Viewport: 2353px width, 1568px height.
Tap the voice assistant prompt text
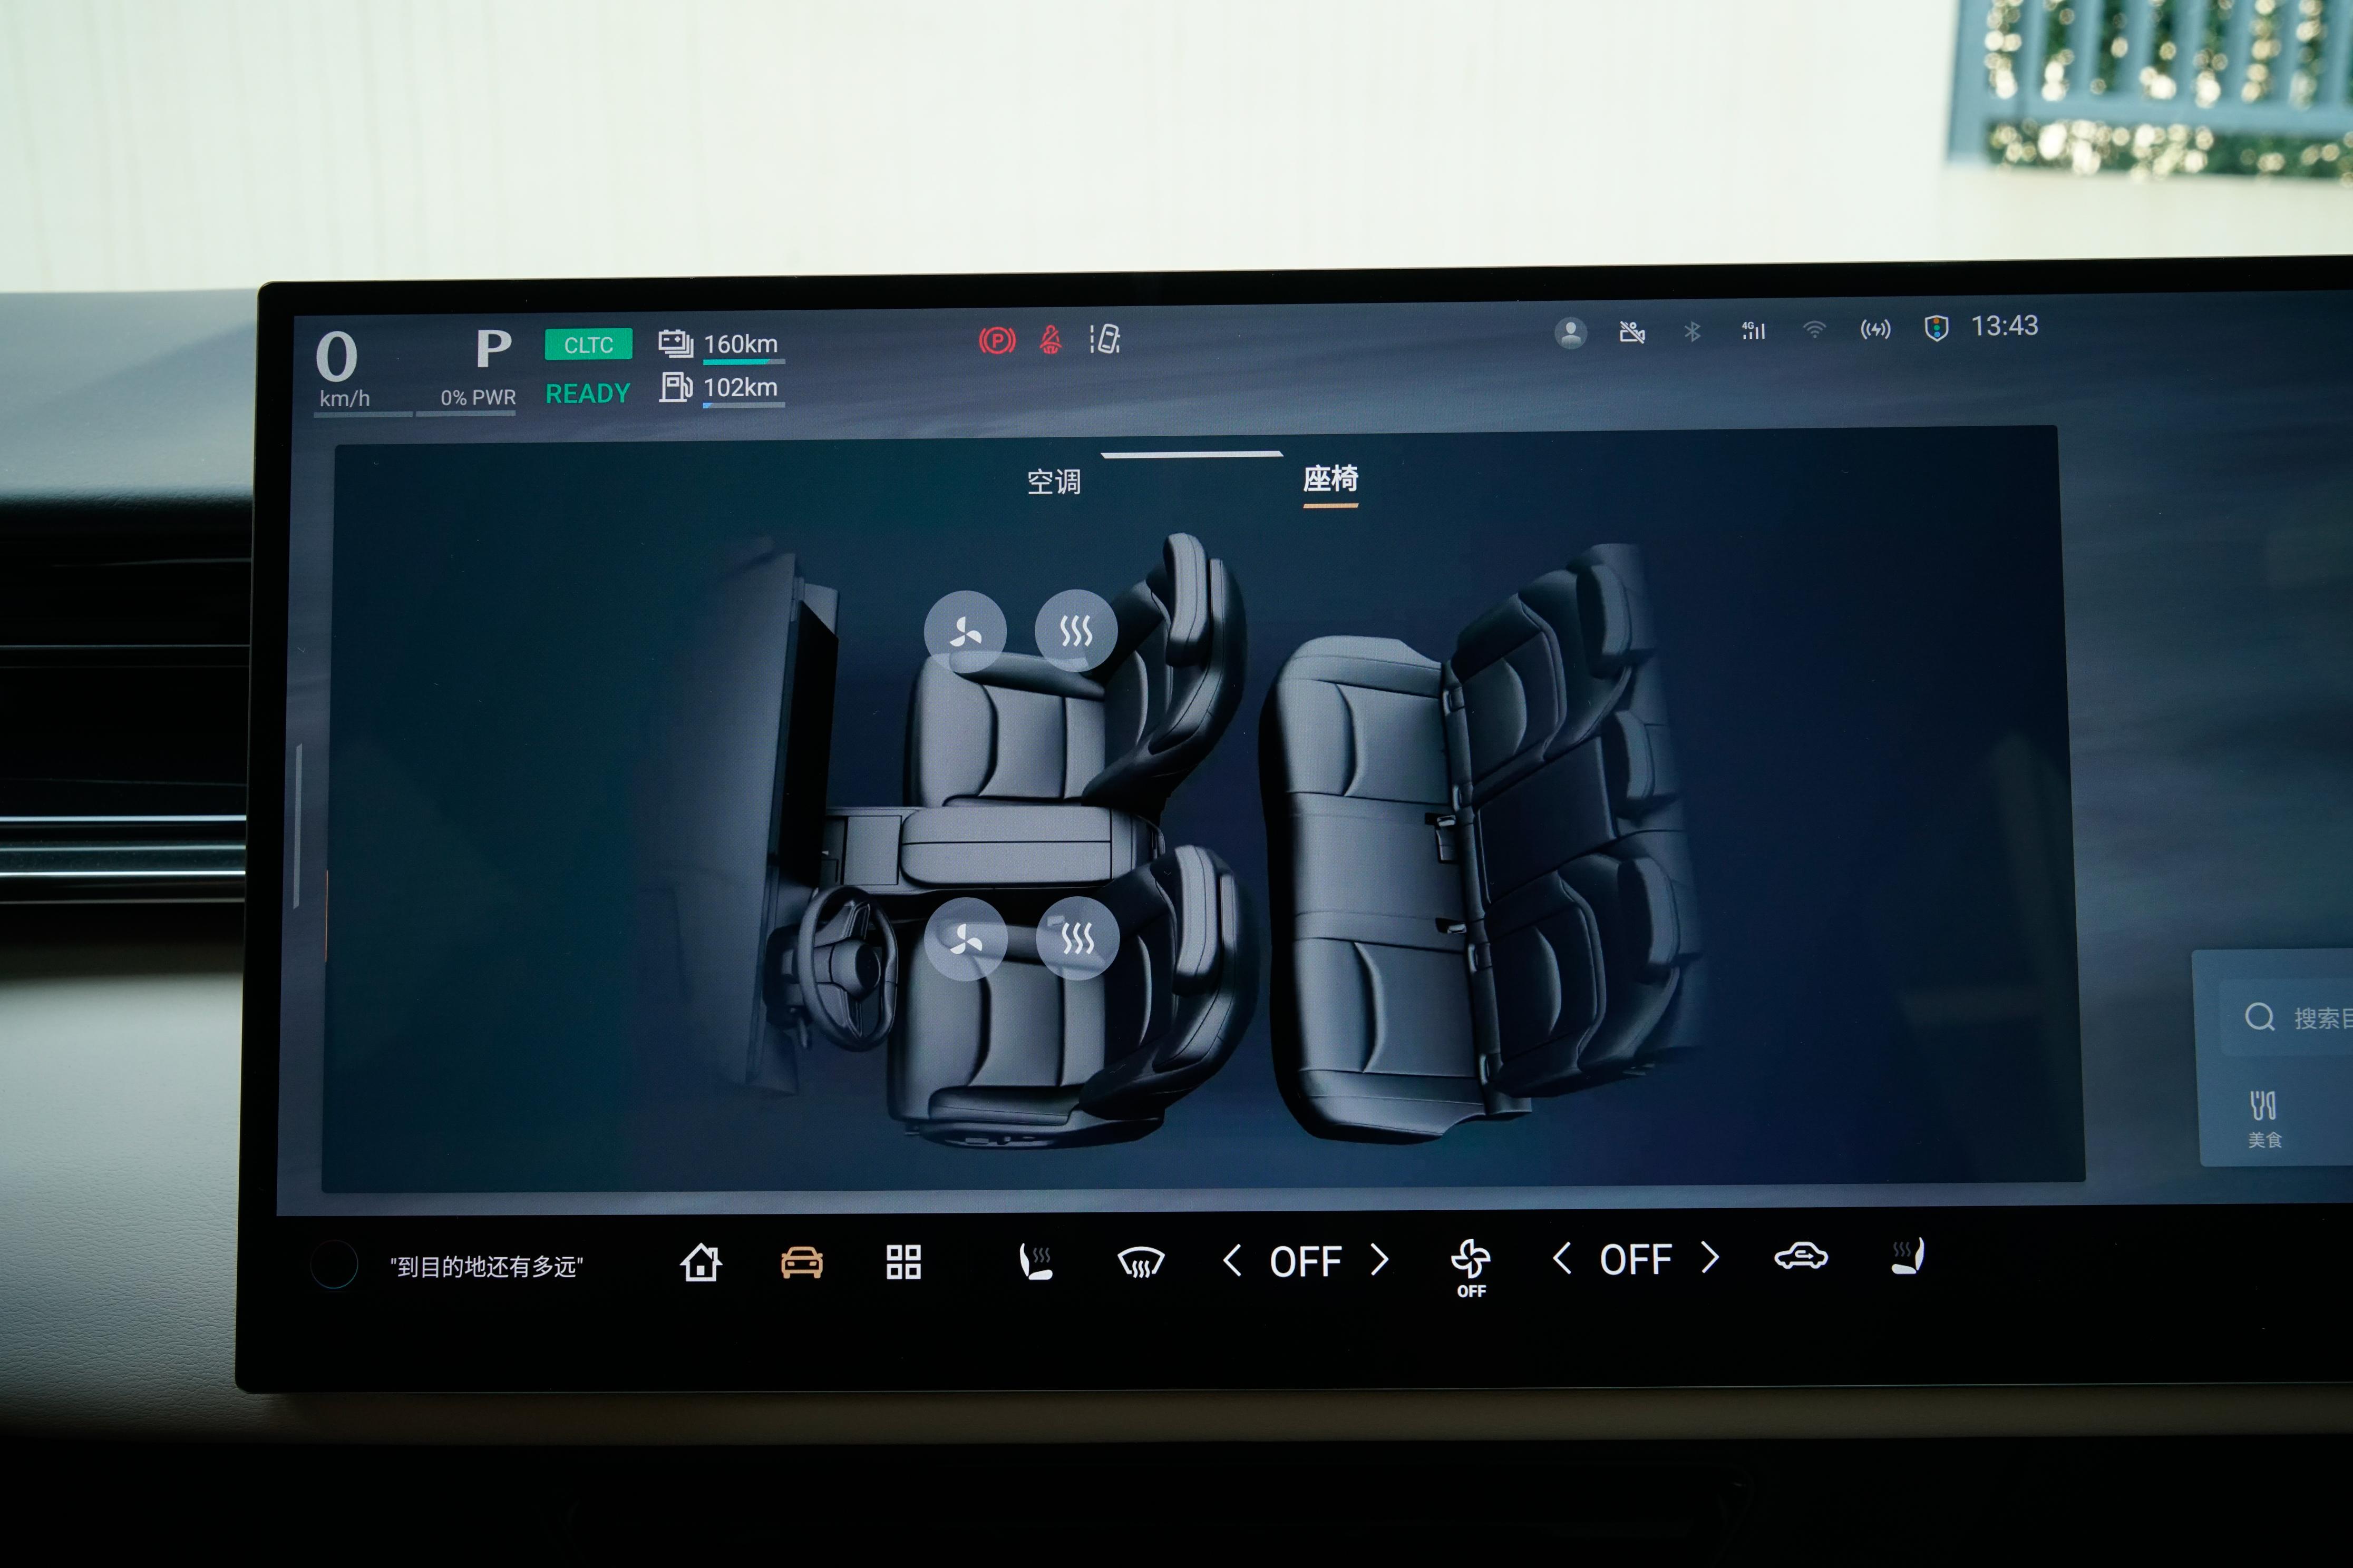point(486,1267)
